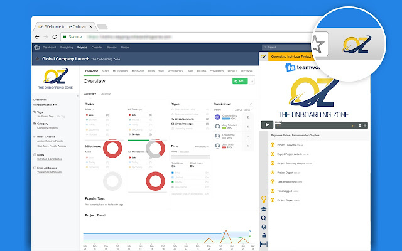Click the Add Tag link

(60, 117)
